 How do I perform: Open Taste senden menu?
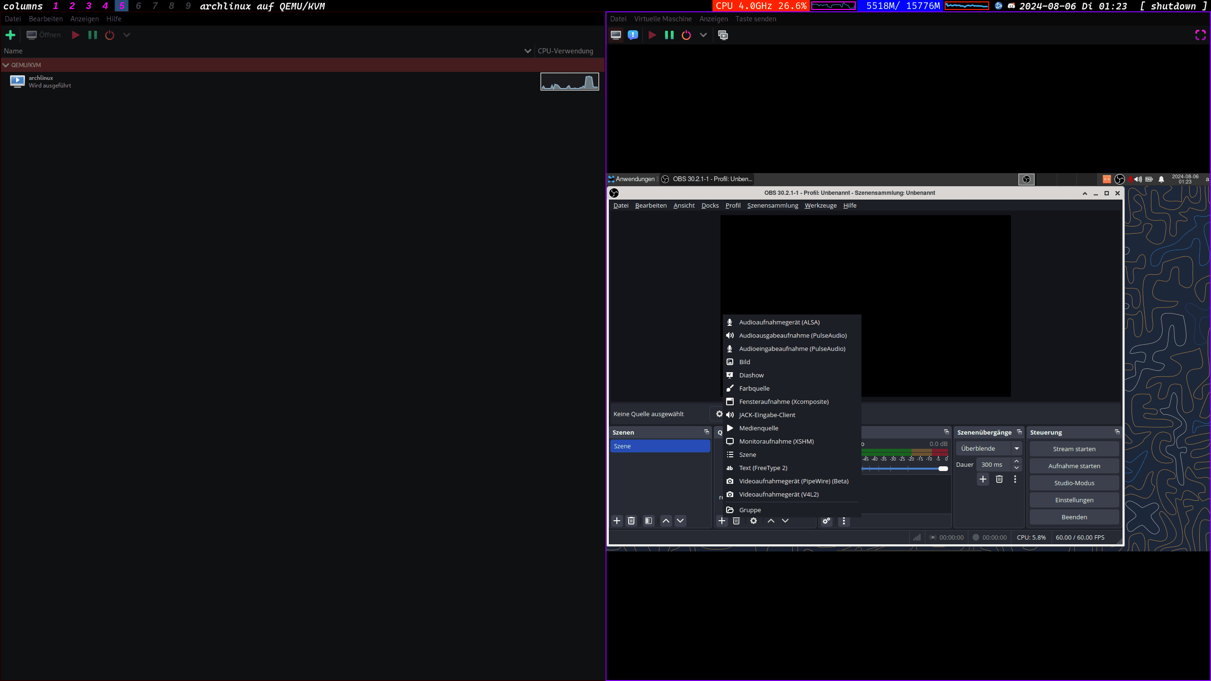click(755, 19)
